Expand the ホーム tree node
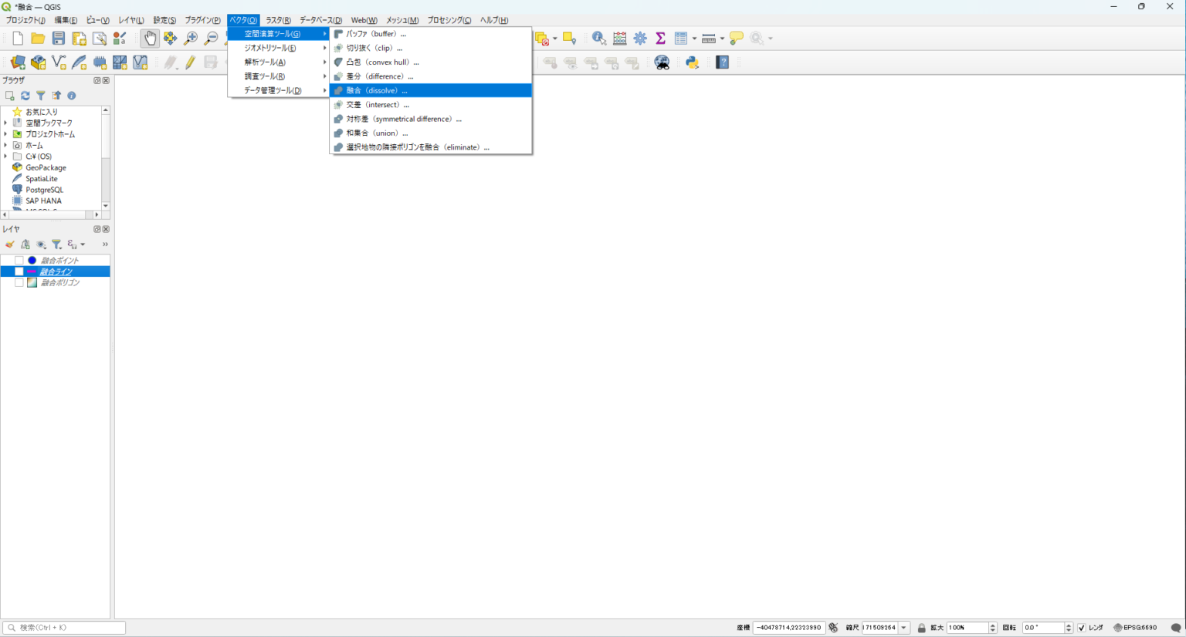 (x=5, y=145)
